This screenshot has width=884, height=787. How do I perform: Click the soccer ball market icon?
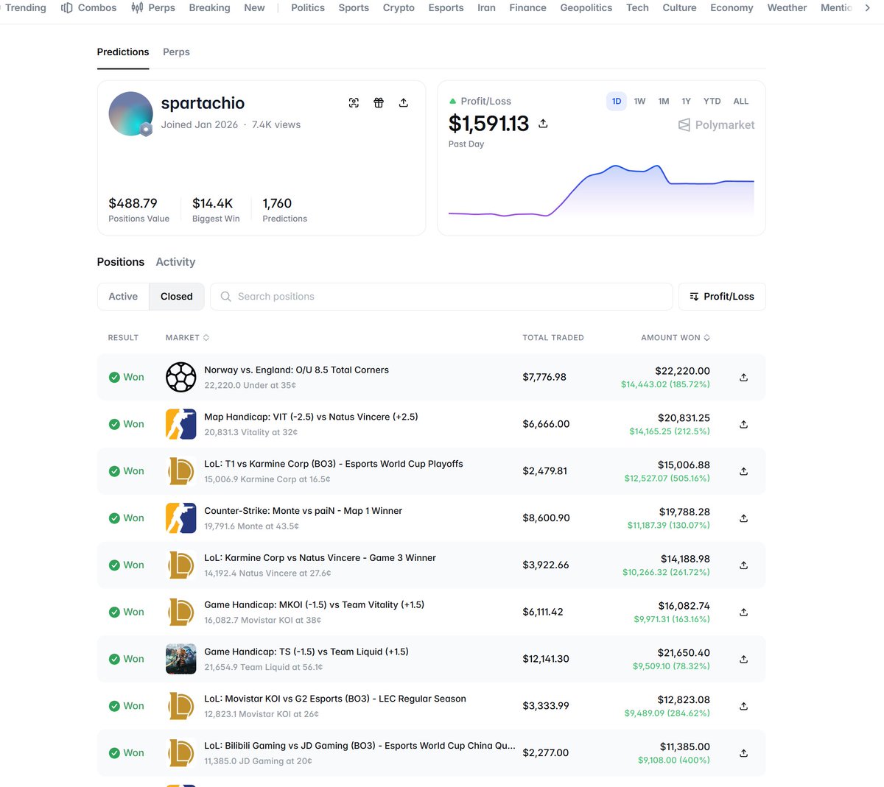pos(181,377)
